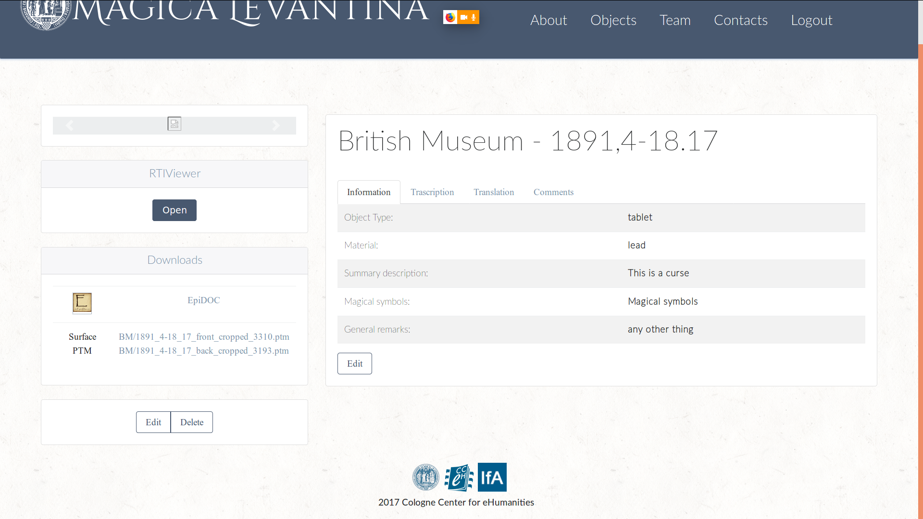Click Delete button for this object

[192, 422]
